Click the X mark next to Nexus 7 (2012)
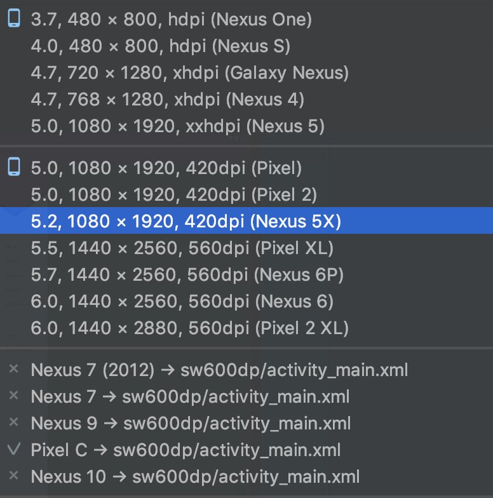Viewport: 493px width, 498px height. 14,368
